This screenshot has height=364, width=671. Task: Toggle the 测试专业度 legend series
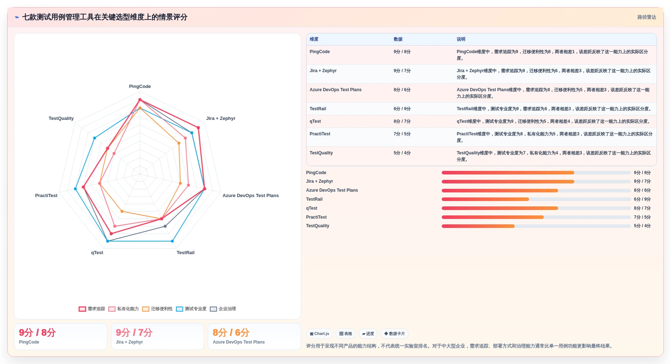pyautogui.click(x=191, y=309)
